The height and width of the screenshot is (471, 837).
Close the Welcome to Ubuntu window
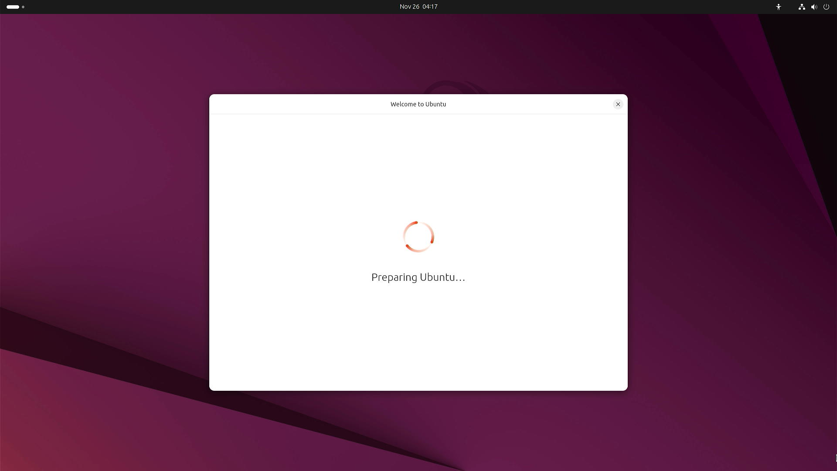(x=618, y=104)
